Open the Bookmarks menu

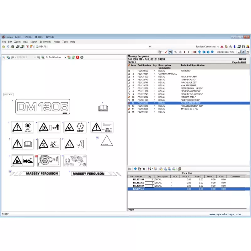click(x=45, y=42)
